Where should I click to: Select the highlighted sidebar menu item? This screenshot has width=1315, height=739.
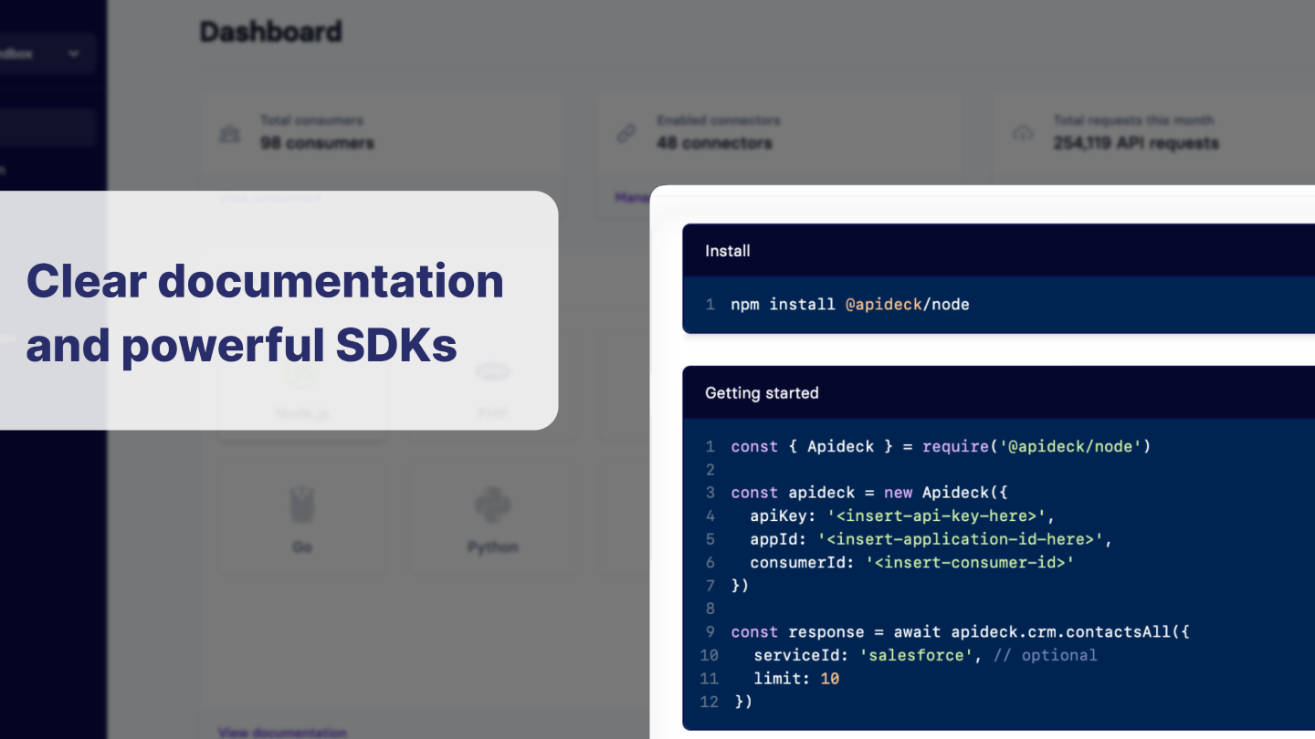(x=46, y=128)
